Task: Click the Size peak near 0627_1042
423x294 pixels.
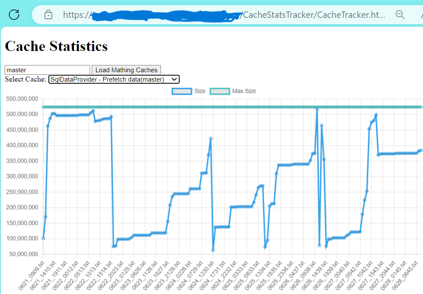Action: pos(376,115)
